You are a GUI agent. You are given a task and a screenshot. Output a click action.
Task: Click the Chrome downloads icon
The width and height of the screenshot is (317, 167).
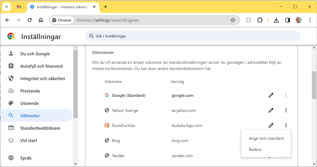(276, 20)
